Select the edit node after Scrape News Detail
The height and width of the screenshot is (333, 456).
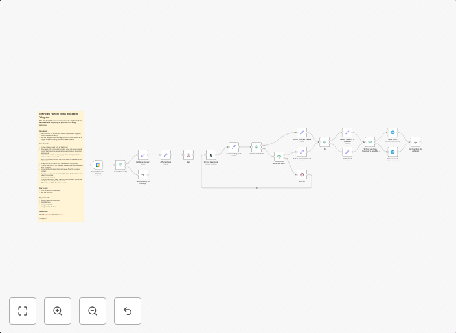234,147
